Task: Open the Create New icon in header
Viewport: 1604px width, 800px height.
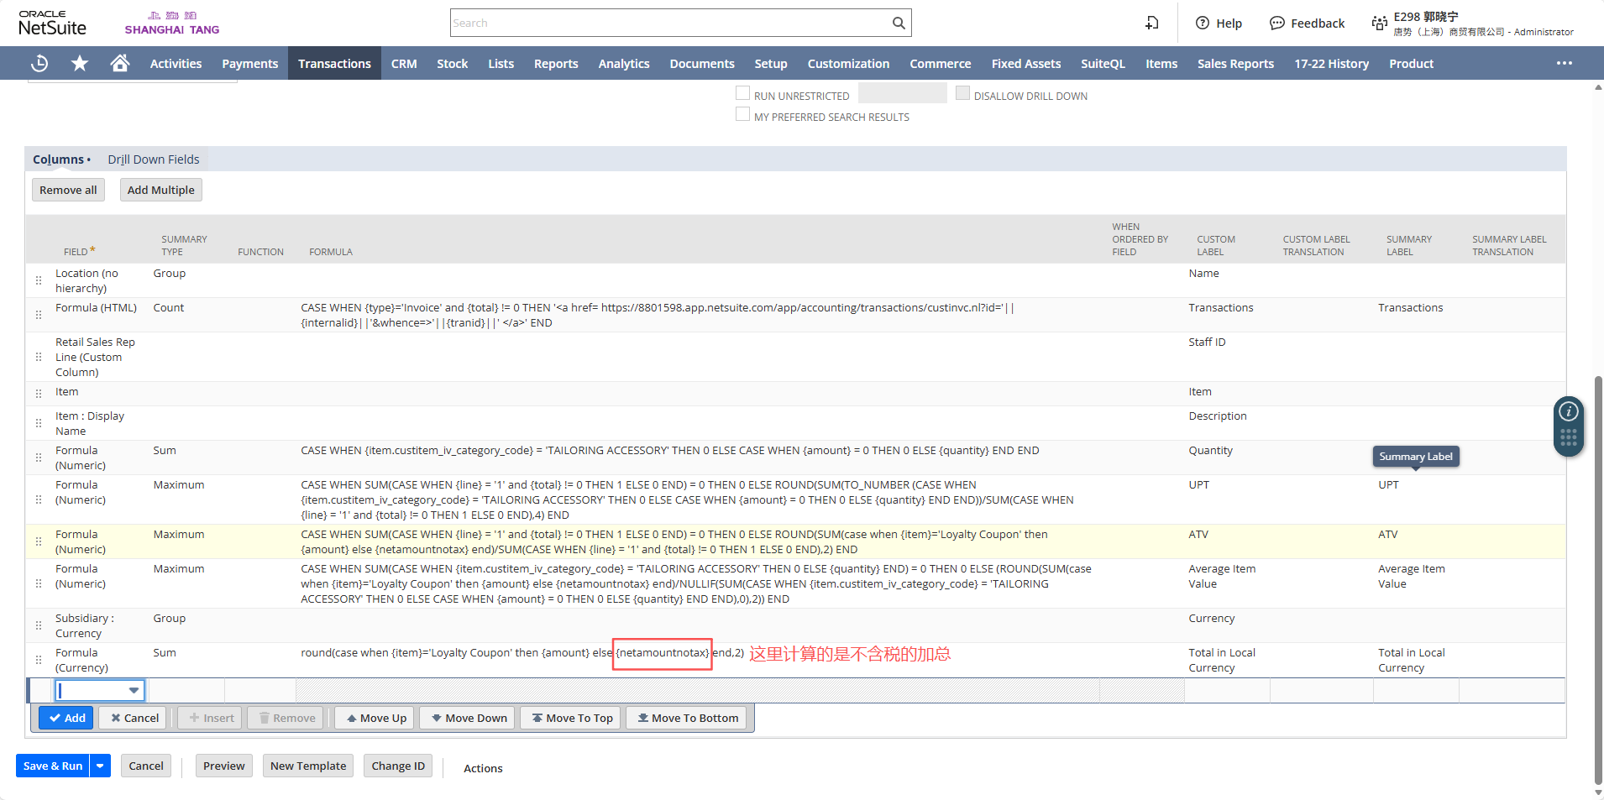Action: [1152, 23]
